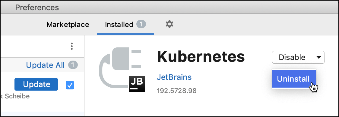Click the Update All count badge
This screenshot has height=117, width=339.
coord(73,65)
